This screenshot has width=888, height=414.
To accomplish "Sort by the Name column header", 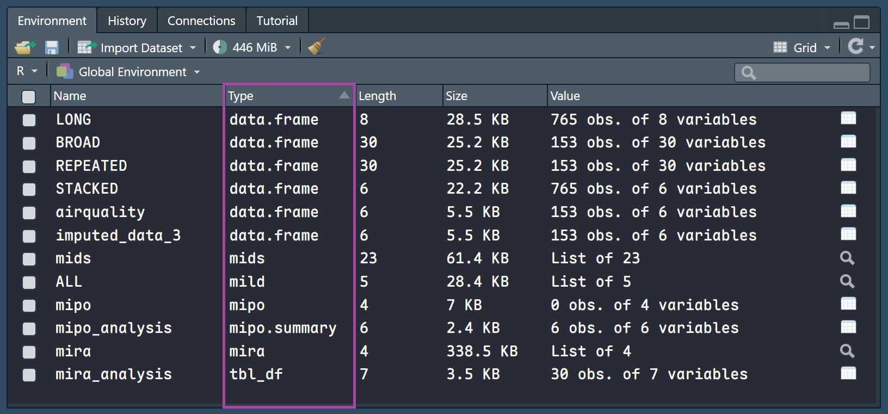I will click(70, 96).
